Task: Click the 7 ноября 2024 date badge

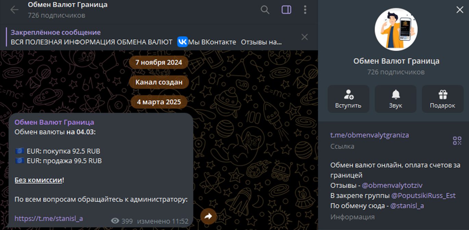Action: point(158,62)
